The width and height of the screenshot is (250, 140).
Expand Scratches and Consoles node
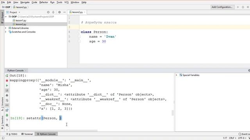point(6,32)
